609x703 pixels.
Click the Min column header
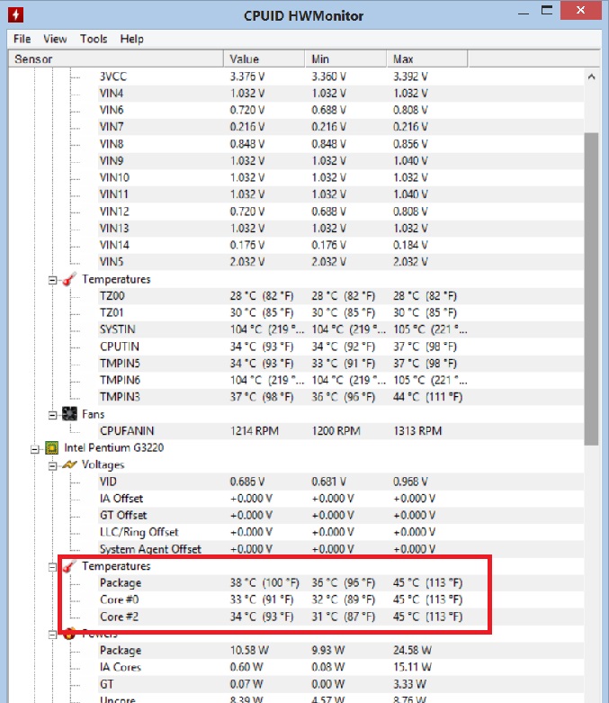point(345,59)
